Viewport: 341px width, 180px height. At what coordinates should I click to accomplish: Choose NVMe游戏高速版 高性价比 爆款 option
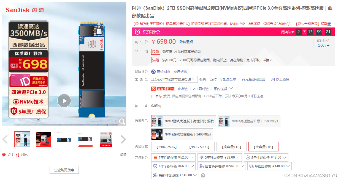pyautogui.click(x=184, y=121)
